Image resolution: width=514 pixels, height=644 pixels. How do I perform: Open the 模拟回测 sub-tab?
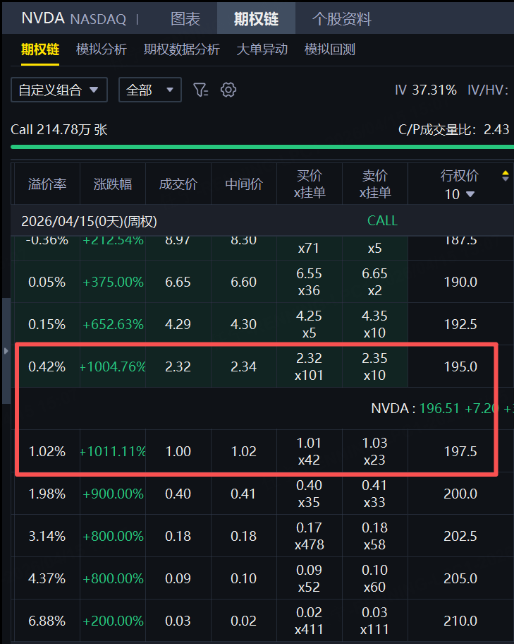tap(330, 49)
